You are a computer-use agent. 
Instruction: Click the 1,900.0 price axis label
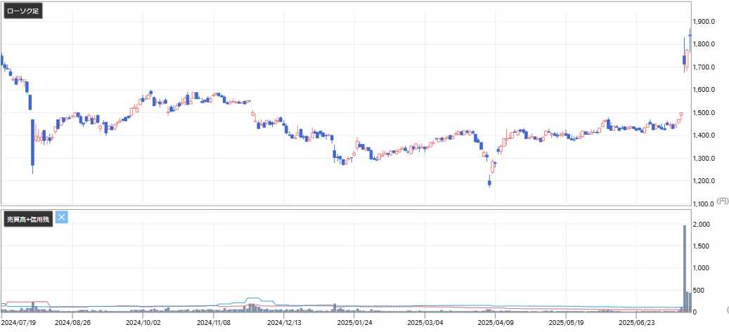point(704,22)
